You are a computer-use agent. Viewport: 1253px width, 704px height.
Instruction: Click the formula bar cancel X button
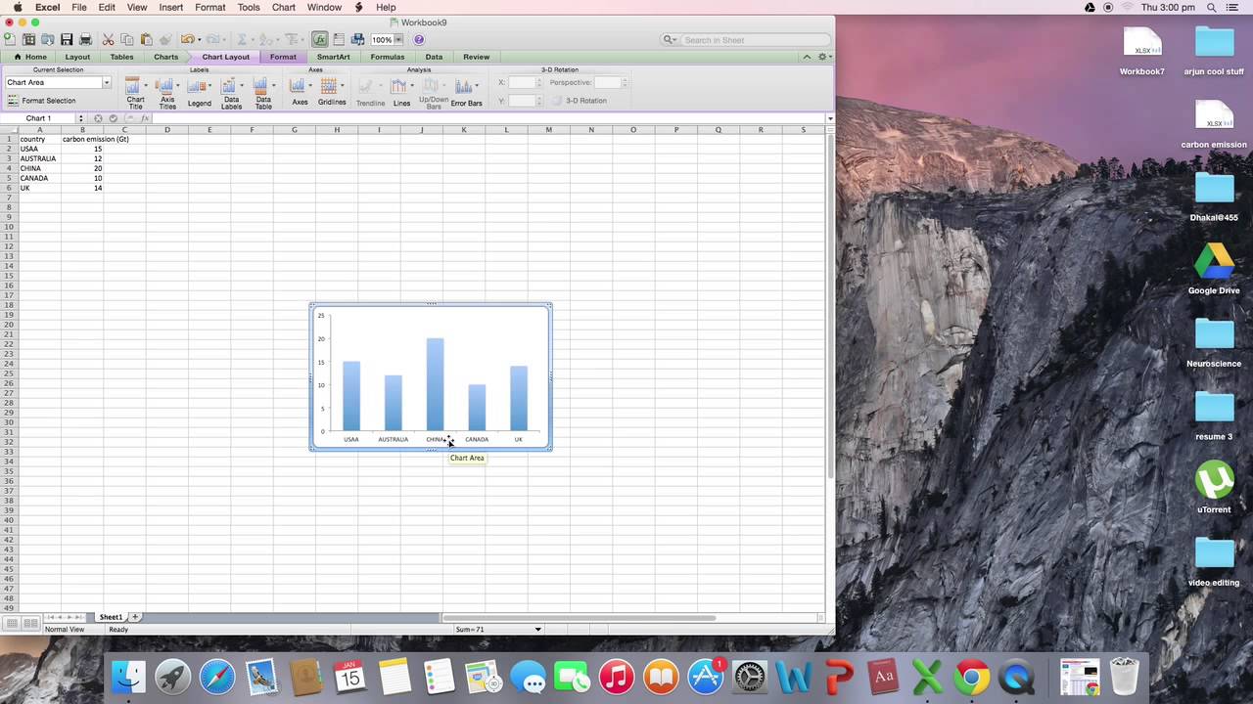98,118
